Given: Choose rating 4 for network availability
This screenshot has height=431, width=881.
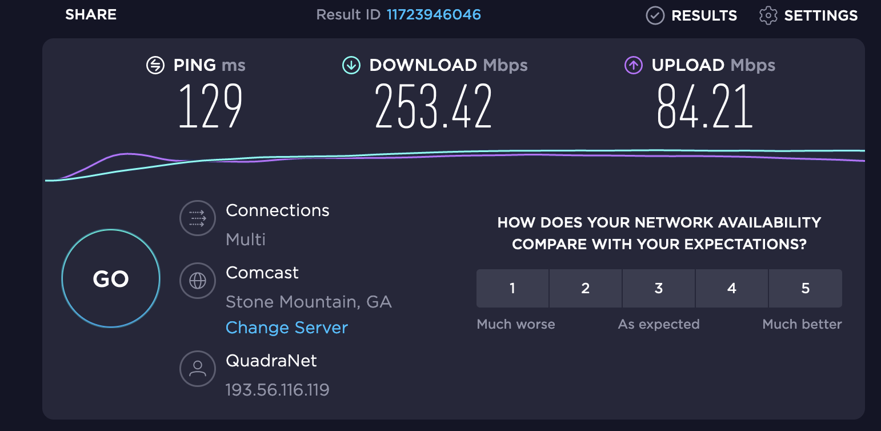Looking at the screenshot, I should (732, 288).
